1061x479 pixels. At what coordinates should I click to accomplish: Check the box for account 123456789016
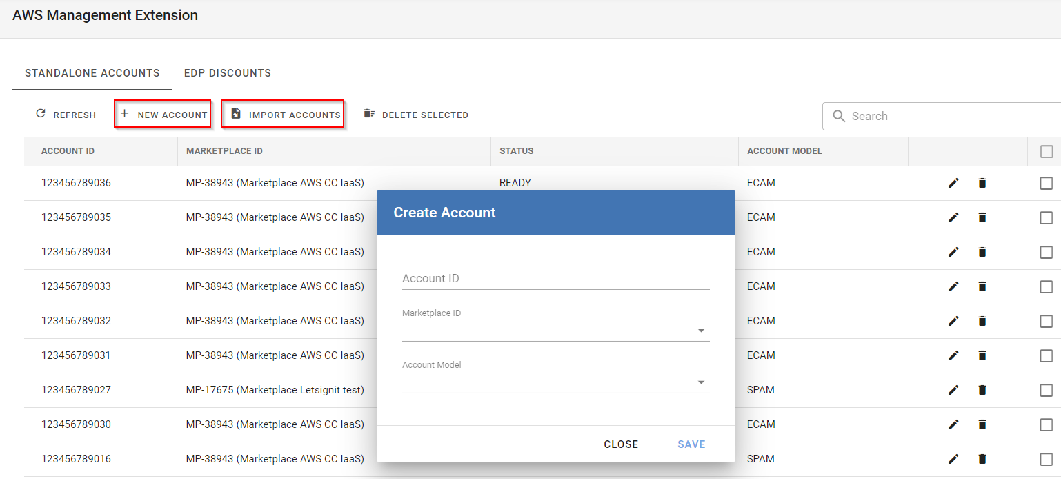(1047, 459)
